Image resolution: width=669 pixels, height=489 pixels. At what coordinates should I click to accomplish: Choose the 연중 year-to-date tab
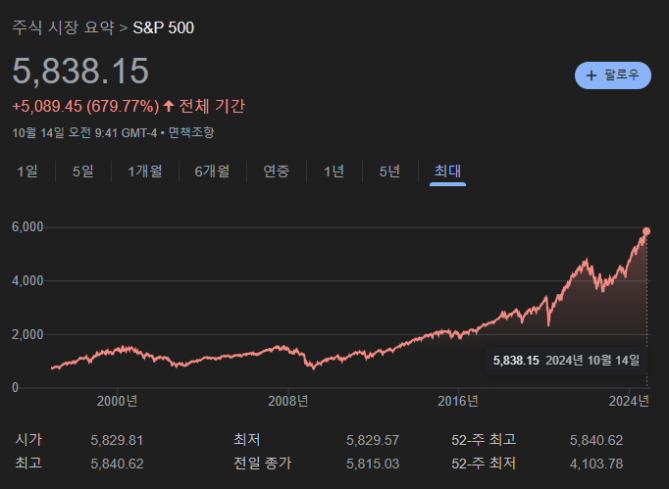point(276,171)
